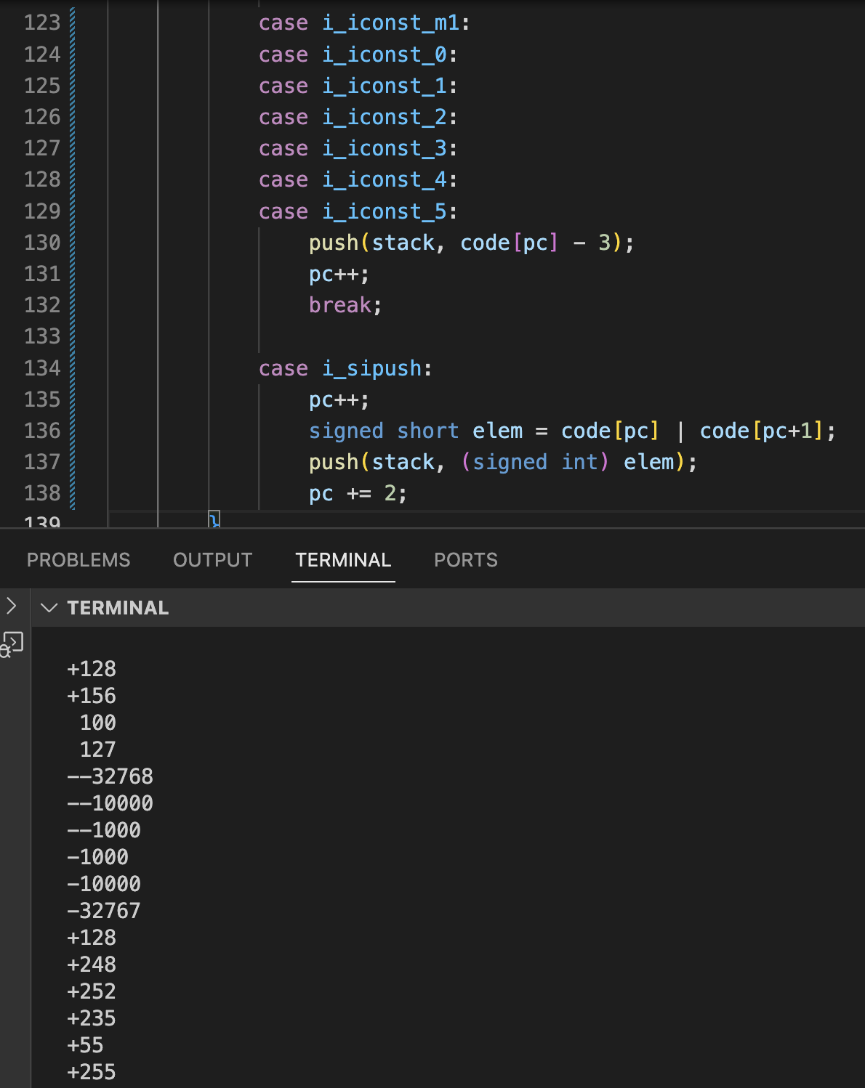Click the elem variable declaration on line 136
Screen dimensions: 865x1088
click(497, 431)
